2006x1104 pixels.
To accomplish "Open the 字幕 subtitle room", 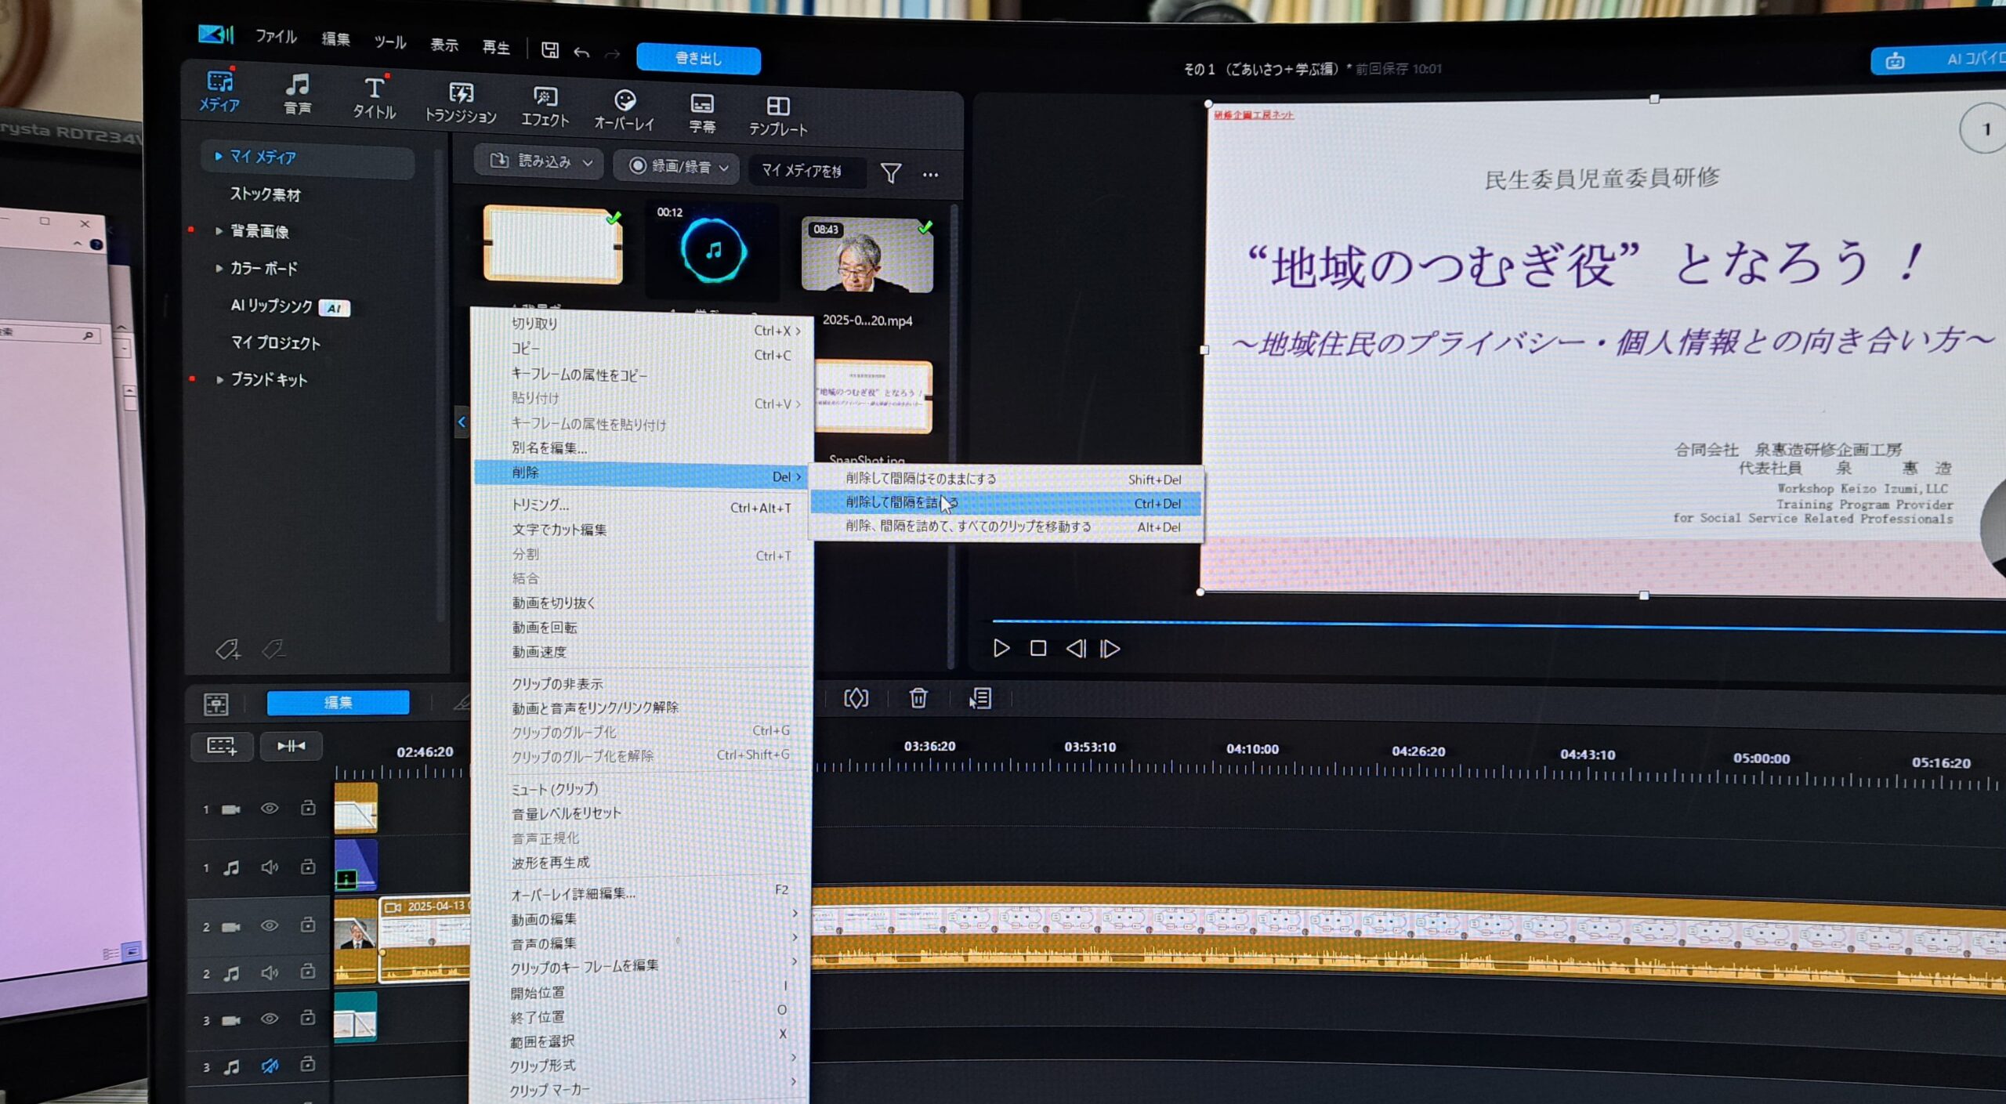I will 701,113.
